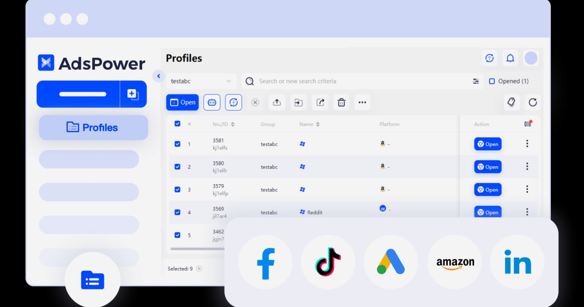Uncheck the row 1 checkbox
This screenshot has height=307, width=584.
177,144
